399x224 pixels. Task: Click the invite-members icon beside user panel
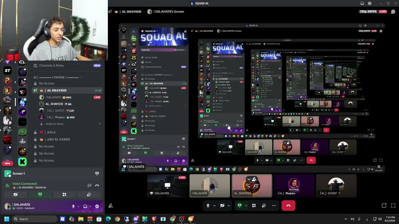[x=111, y=206]
